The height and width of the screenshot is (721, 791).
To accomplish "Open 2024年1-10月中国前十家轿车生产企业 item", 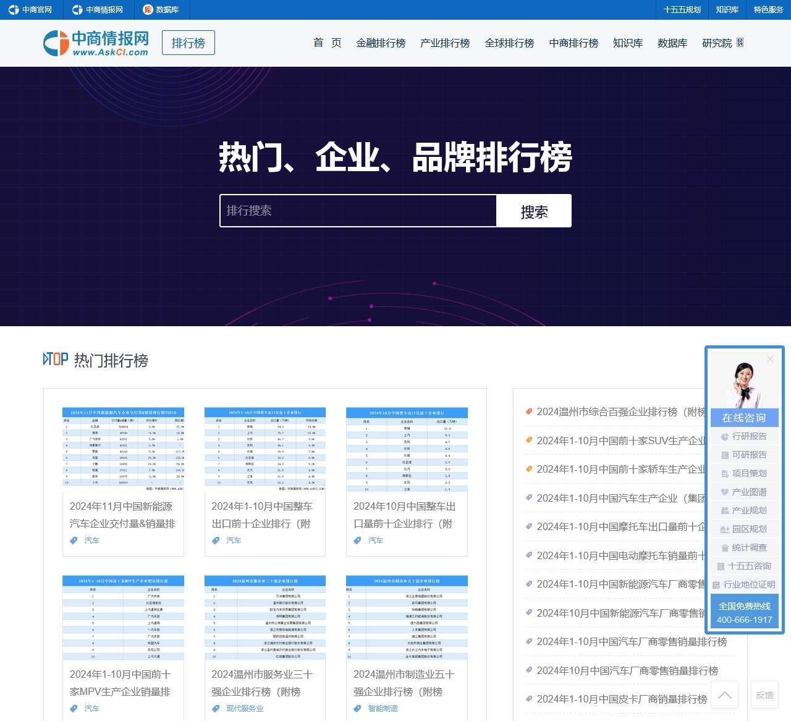I will (x=621, y=470).
